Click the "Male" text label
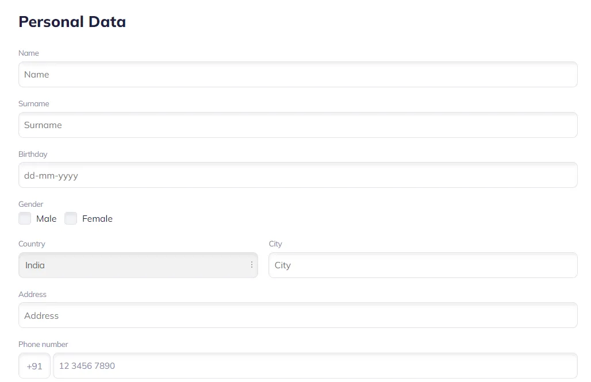Viewport: 591px width, 382px height. tap(47, 219)
